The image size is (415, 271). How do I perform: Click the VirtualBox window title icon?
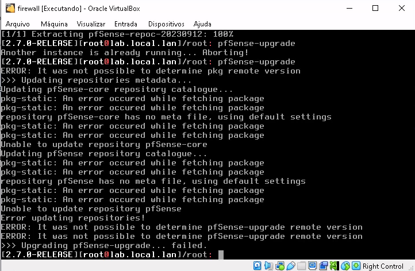[x=10, y=8]
